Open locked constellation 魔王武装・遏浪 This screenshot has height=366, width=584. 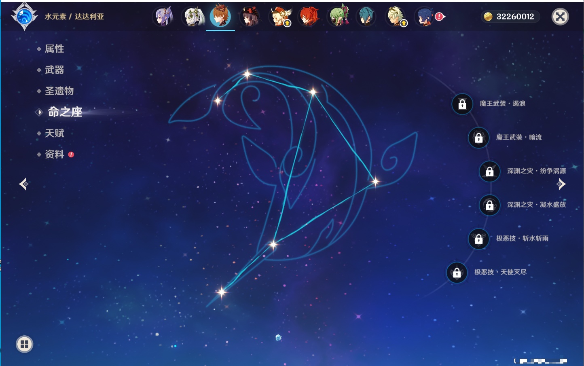[462, 104]
